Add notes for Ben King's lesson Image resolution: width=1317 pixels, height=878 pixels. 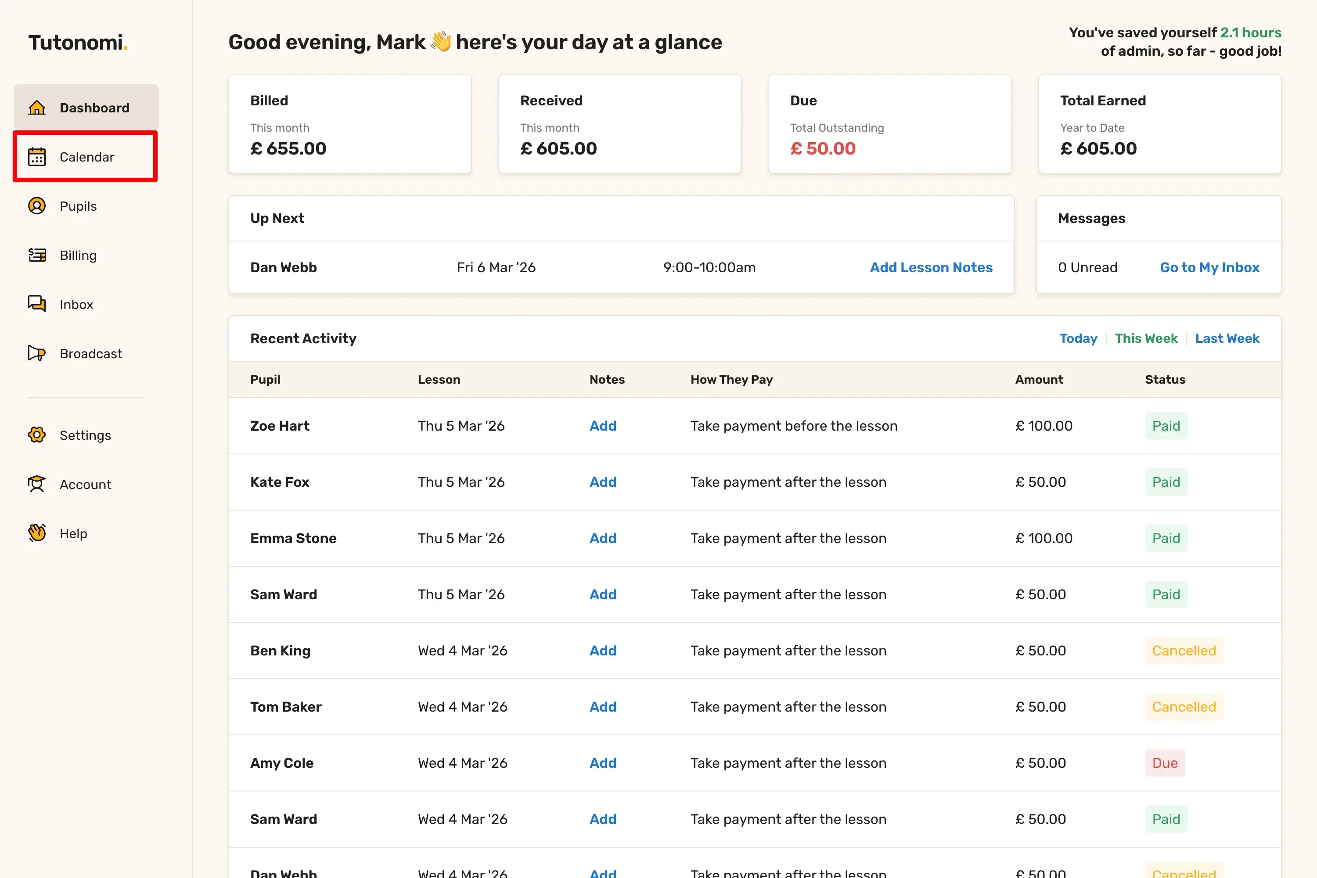(602, 651)
